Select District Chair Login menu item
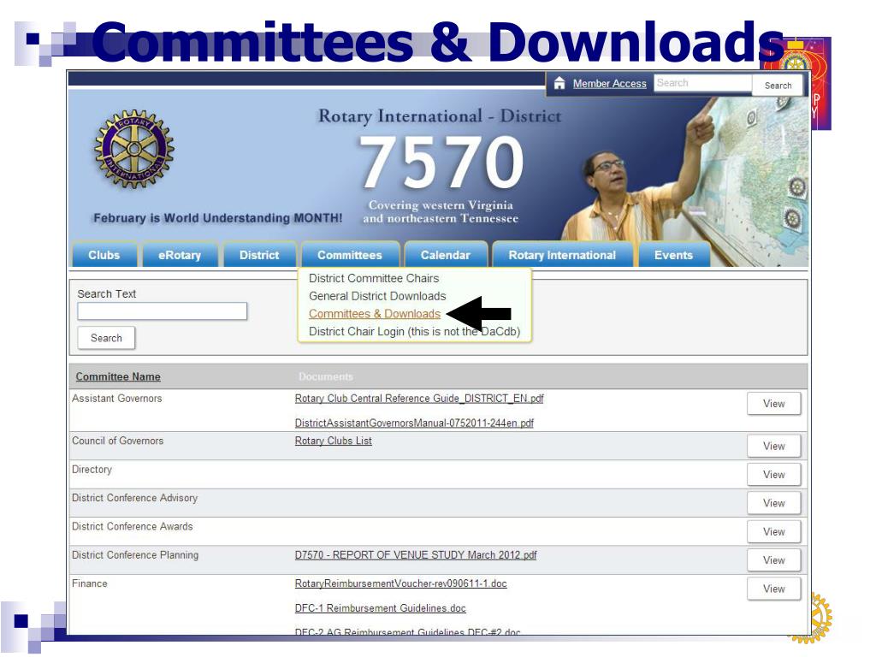Image resolution: width=876 pixels, height=657 pixels. coord(414,332)
